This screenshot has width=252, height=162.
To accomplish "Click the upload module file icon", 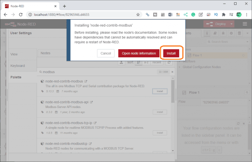I will coord(121,62).
